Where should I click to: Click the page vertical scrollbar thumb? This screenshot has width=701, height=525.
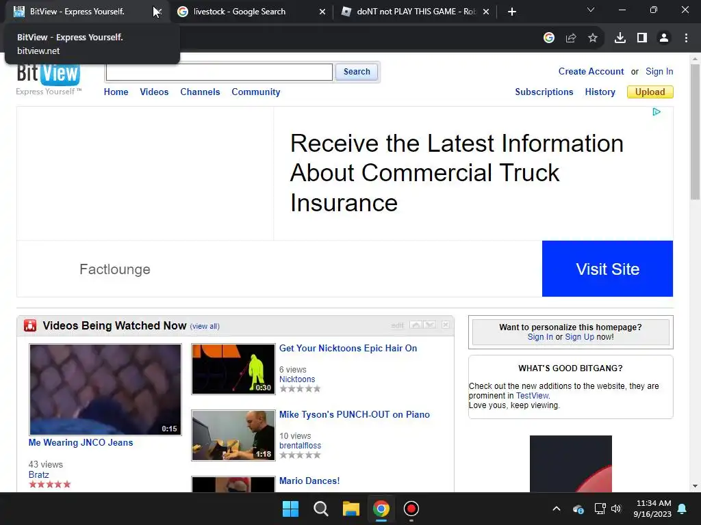point(696,132)
